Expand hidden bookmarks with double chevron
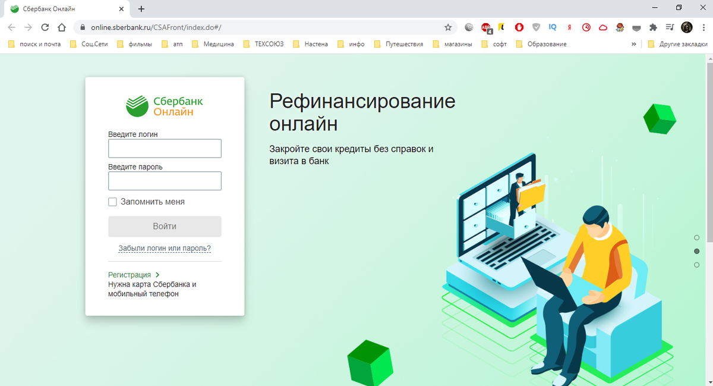Image resolution: width=713 pixels, height=386 pixels. point(633,44)
